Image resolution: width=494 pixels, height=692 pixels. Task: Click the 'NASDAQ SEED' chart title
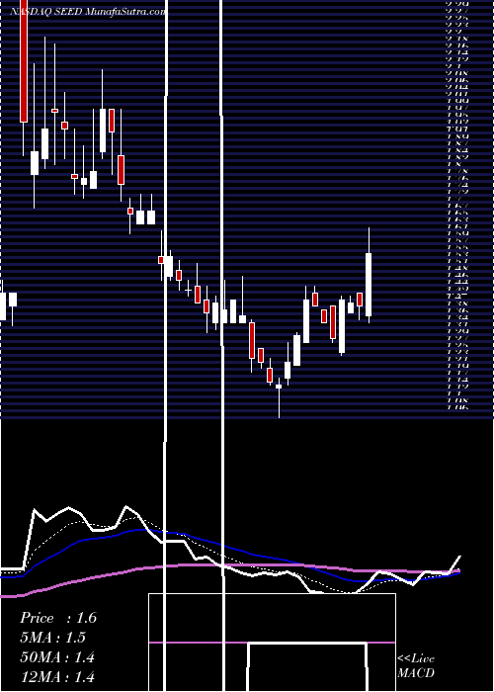click(45, 12)
